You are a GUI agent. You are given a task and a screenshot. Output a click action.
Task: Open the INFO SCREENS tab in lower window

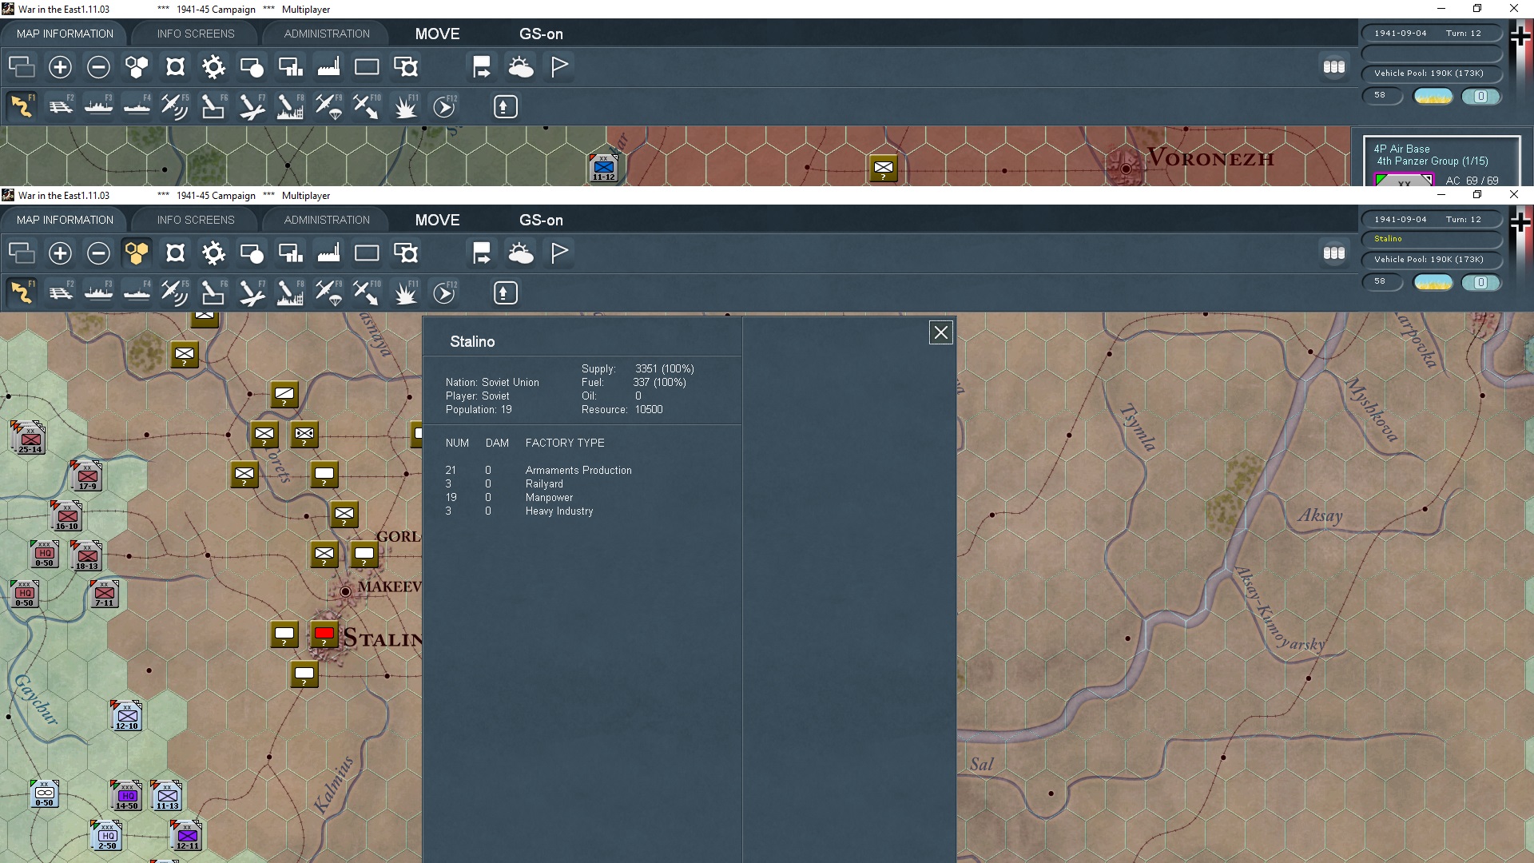[x=196, y=220]
